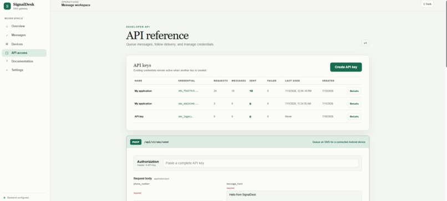Click the Never last-used cell

(x=288, y=117)
